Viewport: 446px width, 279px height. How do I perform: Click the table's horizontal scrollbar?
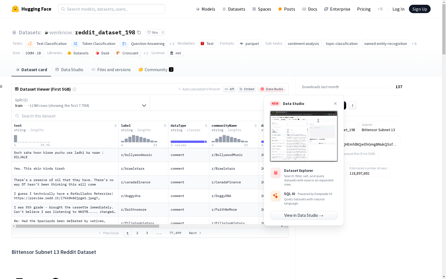tap(88, 226)
